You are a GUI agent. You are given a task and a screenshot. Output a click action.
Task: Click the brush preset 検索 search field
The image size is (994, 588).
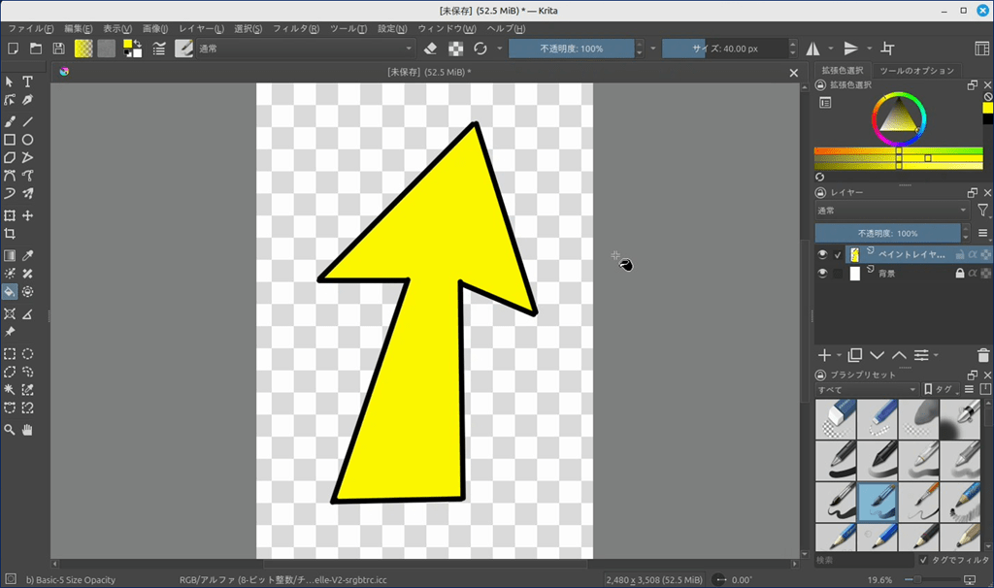[864, 560]
